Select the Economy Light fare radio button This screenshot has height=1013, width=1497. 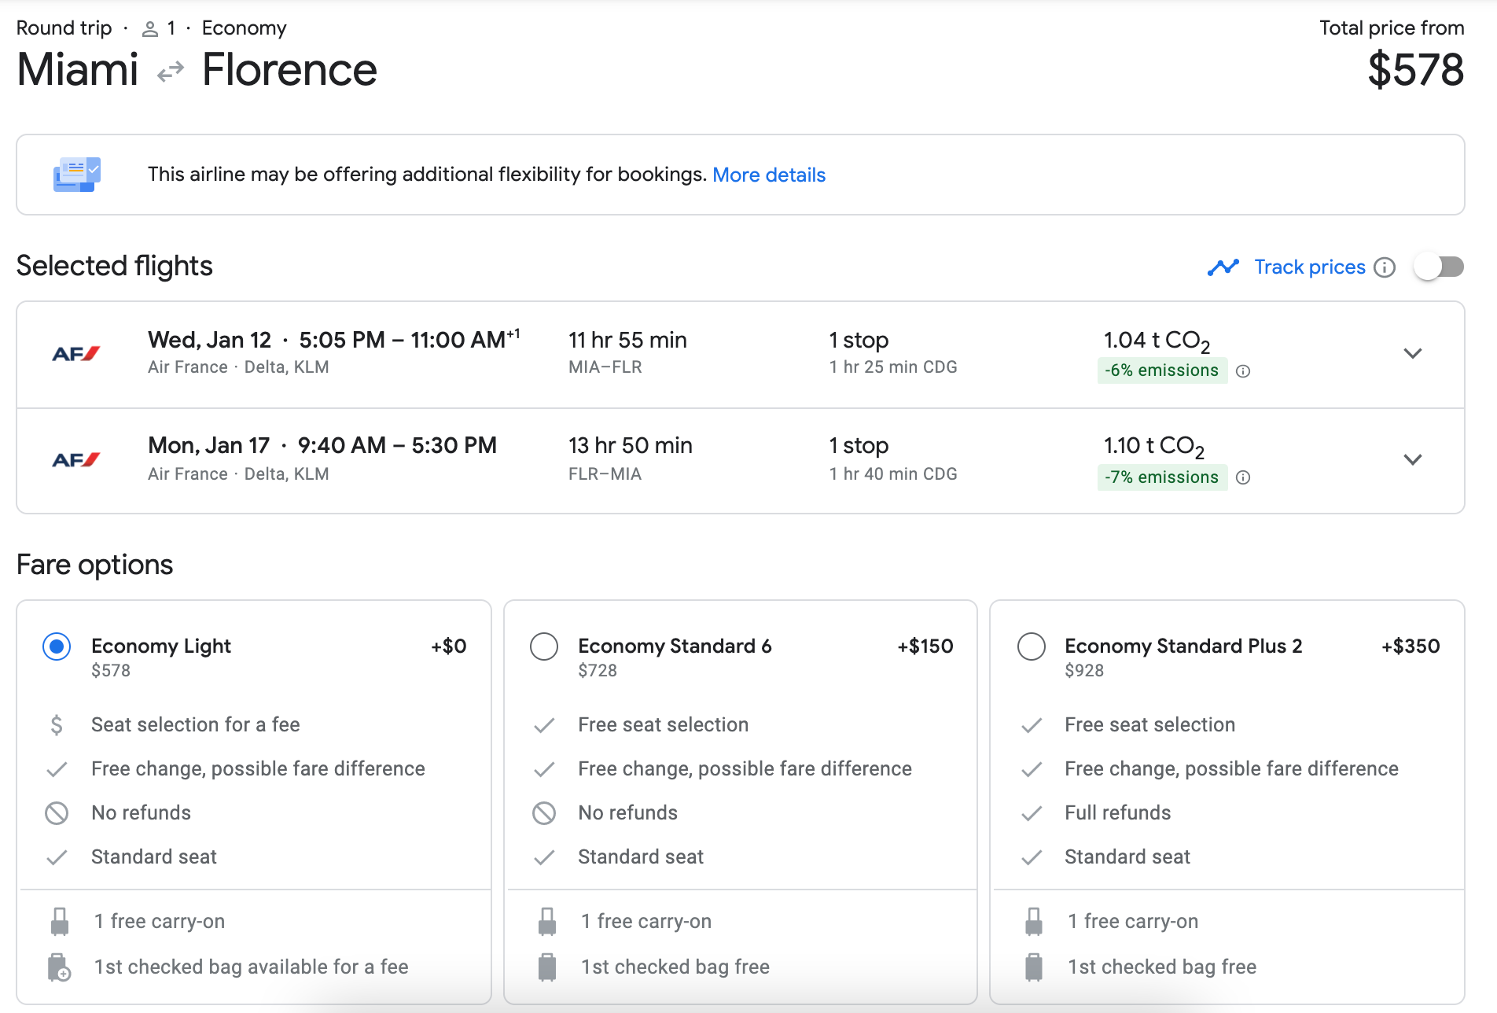pyautogui.click(x=57, y=646)
